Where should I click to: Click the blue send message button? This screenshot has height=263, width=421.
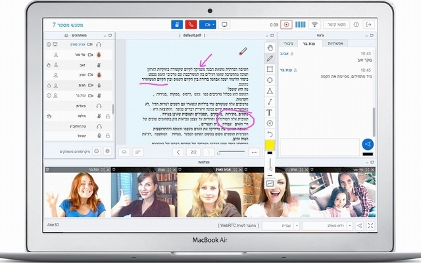[368, 145]
